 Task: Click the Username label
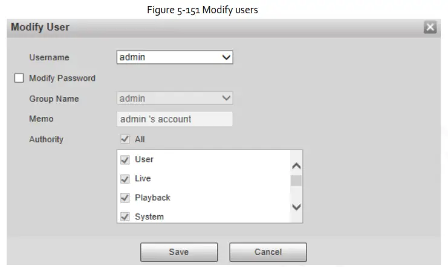(x=49, y=58)
